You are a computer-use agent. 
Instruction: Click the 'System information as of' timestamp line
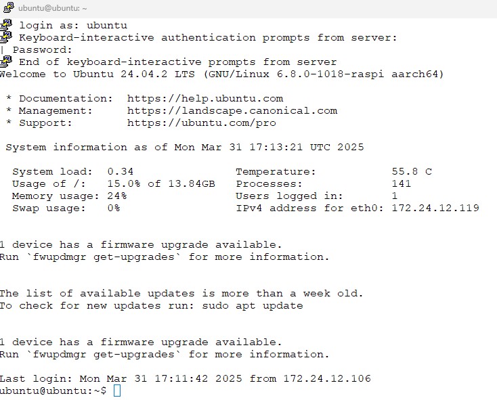tap(184, 147)
